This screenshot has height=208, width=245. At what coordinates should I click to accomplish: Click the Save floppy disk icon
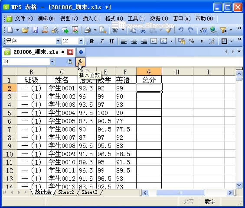tap(35, 30)
